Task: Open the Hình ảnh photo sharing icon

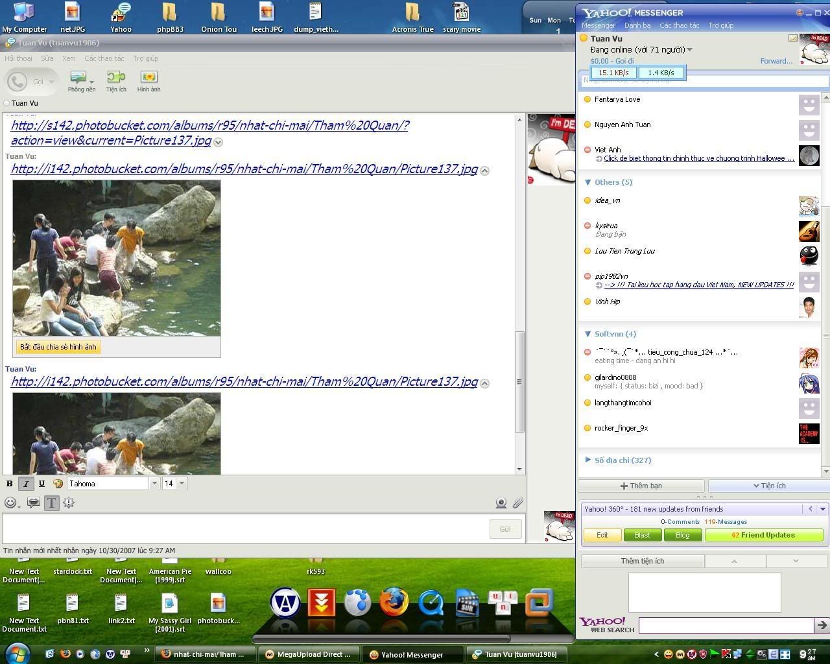Action: (148, 81)
